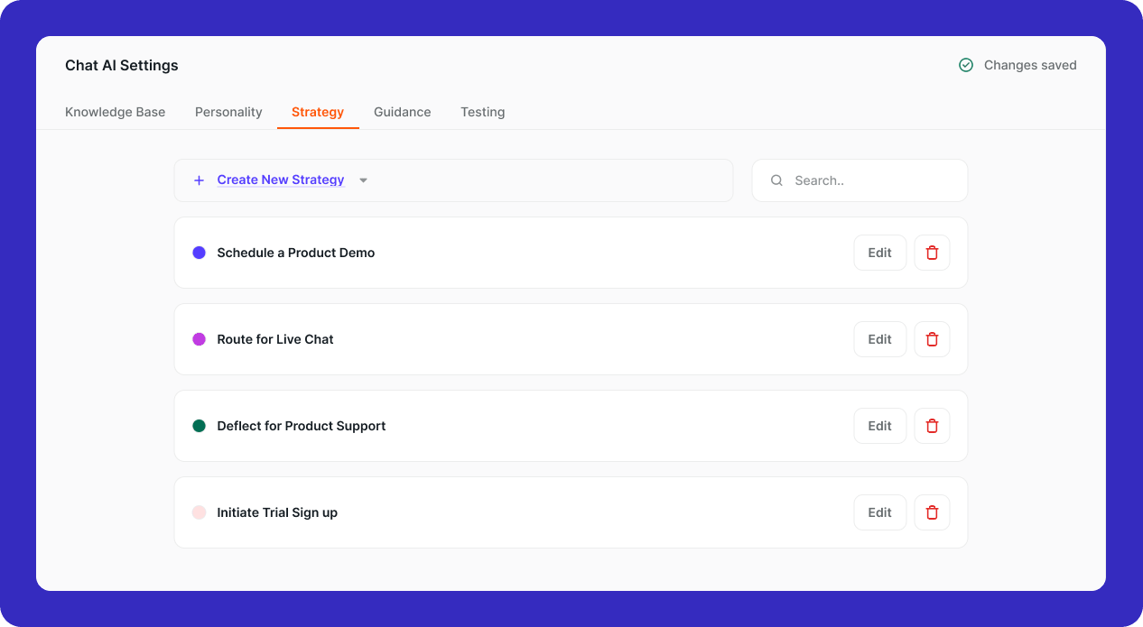Click the green Changes saved checkmark icon

click(x=965, y=65)
